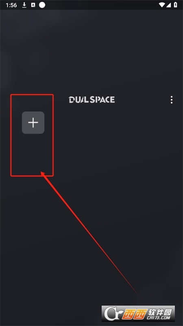
Task: Click the red rectangle's bottom border
Action: point(32,176)
